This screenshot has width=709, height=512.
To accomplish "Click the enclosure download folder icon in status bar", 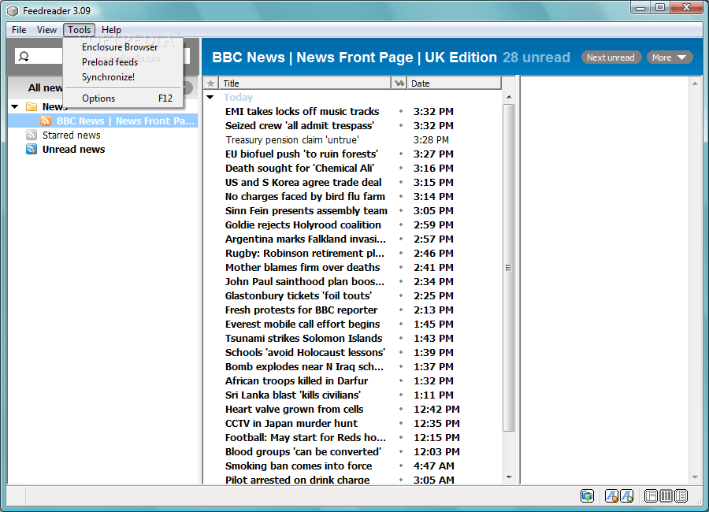I will click(587, 495).
